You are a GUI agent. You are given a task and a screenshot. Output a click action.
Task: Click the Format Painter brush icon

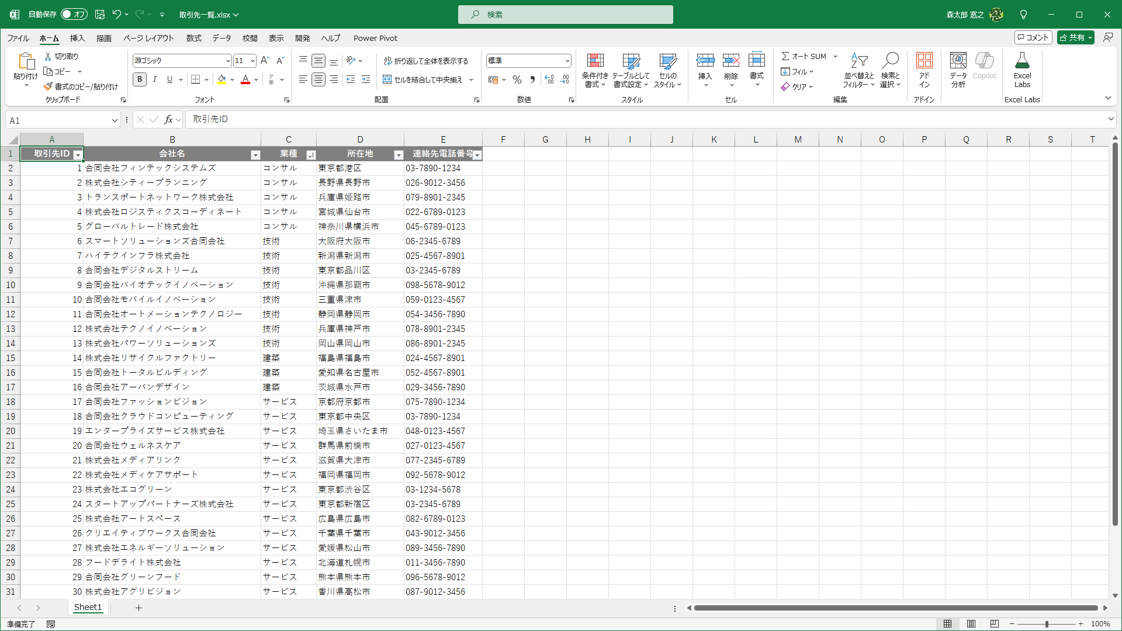[x=48, y=86]
